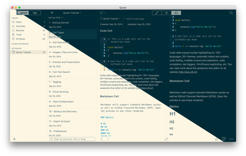Click the Quiver Tutorial notebook icon
The image size is (246, 156).
[x=13, y=52]
